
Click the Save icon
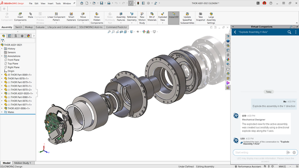coord(101,3)
